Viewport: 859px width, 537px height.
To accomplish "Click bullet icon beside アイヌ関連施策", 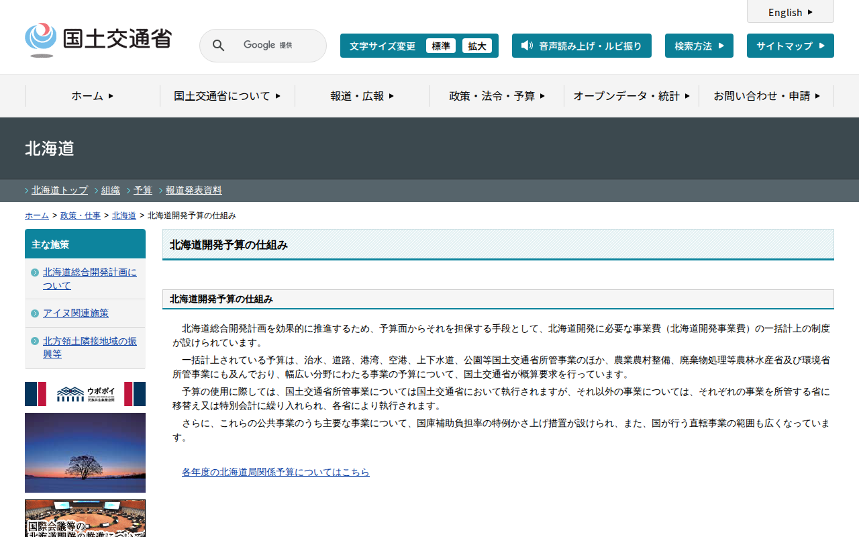I will (x=35, y=313).
